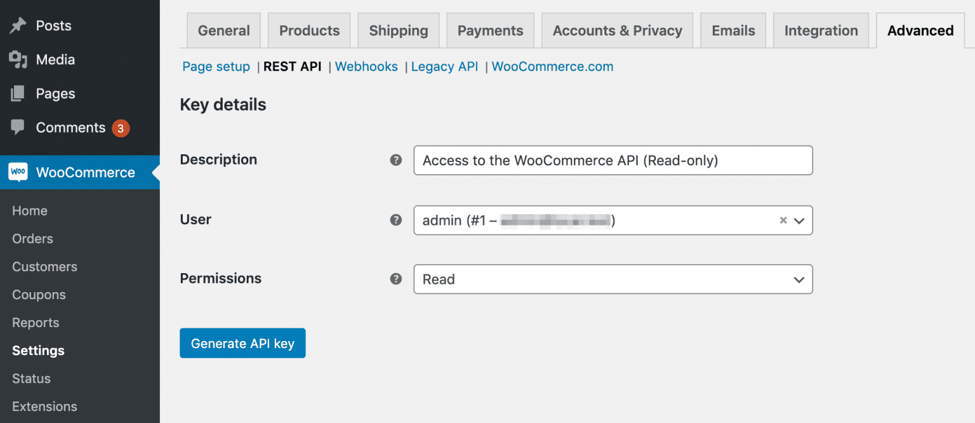Click the Comments speech bubble icon

(x=18, y=127)
